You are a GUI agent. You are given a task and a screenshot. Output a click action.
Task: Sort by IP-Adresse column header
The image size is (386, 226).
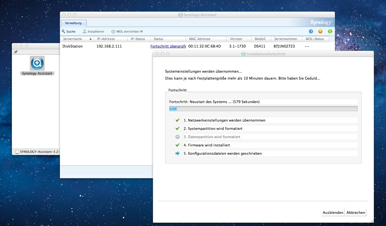coord(111,39)
